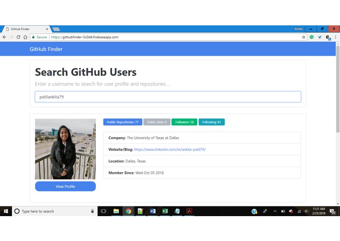Screen dimensions: 340x241
Task: Click the address bar URL
Action: 85,37
